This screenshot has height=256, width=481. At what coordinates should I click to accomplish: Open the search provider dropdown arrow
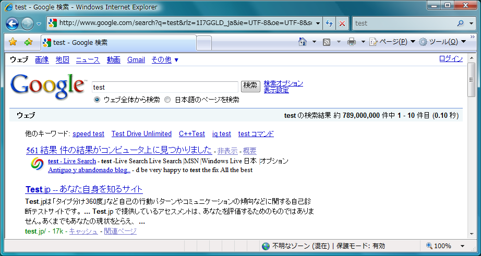click(x=472, y=23)
